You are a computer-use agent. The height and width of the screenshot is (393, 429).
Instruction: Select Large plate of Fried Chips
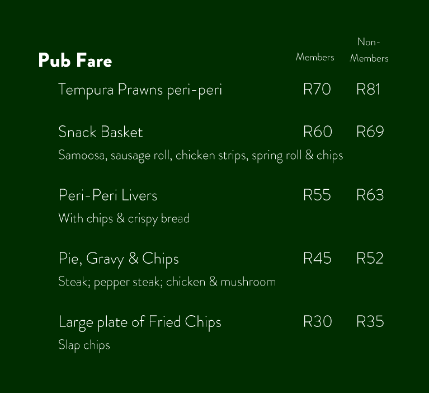coord(139,322)
